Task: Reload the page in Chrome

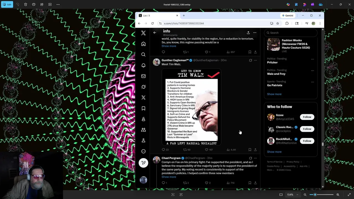Action: (152, 23)
